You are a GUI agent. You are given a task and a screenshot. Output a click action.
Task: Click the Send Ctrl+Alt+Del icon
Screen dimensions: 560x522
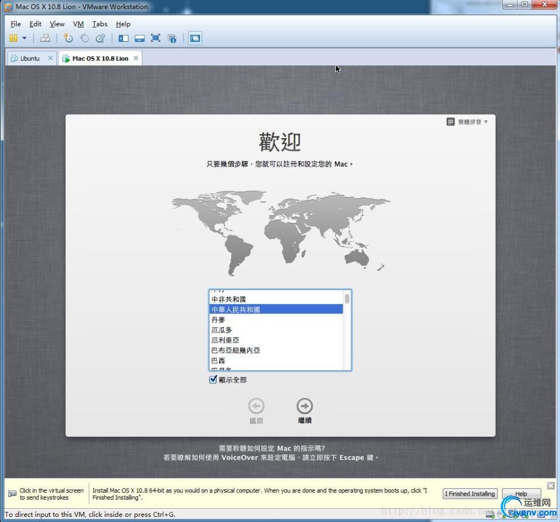coord(45,38)
